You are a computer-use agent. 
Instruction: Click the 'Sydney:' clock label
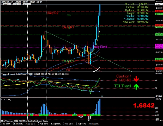(x=130, y=10)
